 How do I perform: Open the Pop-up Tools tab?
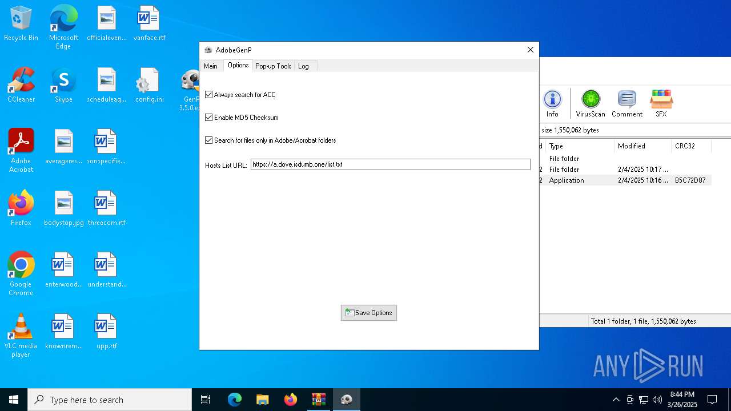tap(274, 66)
